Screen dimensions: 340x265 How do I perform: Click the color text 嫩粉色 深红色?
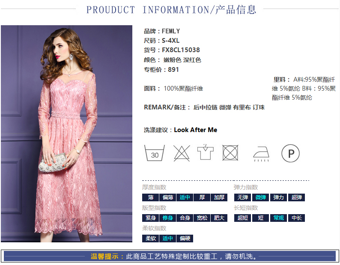[x=182, y=60]
